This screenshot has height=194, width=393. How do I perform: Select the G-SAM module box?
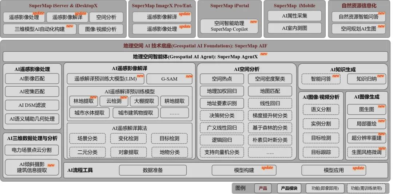coord(169,79)
